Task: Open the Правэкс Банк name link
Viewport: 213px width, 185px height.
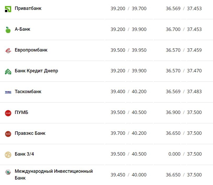Action: pyautogui.click(x=30, y=133)
